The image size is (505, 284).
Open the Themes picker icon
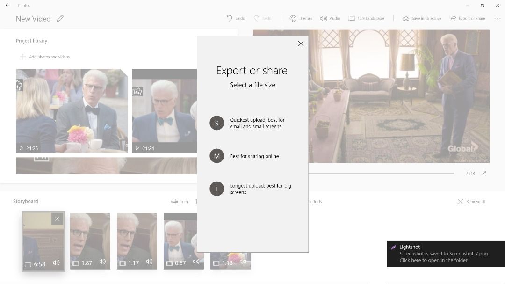pyautogui.click(x=293, y=18)
